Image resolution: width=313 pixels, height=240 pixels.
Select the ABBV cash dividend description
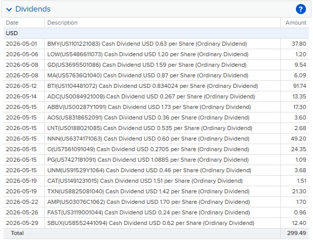tap(149, 107)
